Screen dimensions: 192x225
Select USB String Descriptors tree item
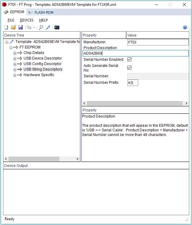click(x=43, y=69)
